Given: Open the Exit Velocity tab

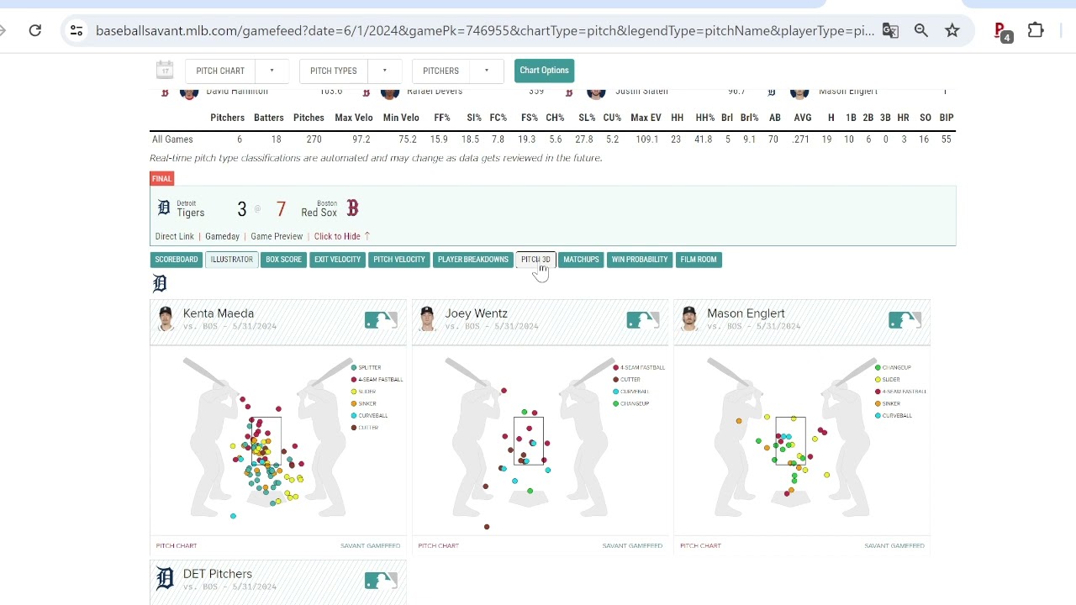Looking at the screenshot, I should (x=337, y=260).
